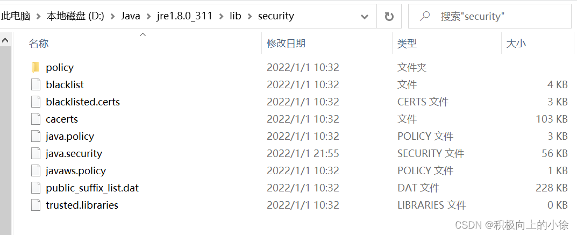The image size is (577, 235).
Task: Click the search "security" input box
Action: [489, 17]
